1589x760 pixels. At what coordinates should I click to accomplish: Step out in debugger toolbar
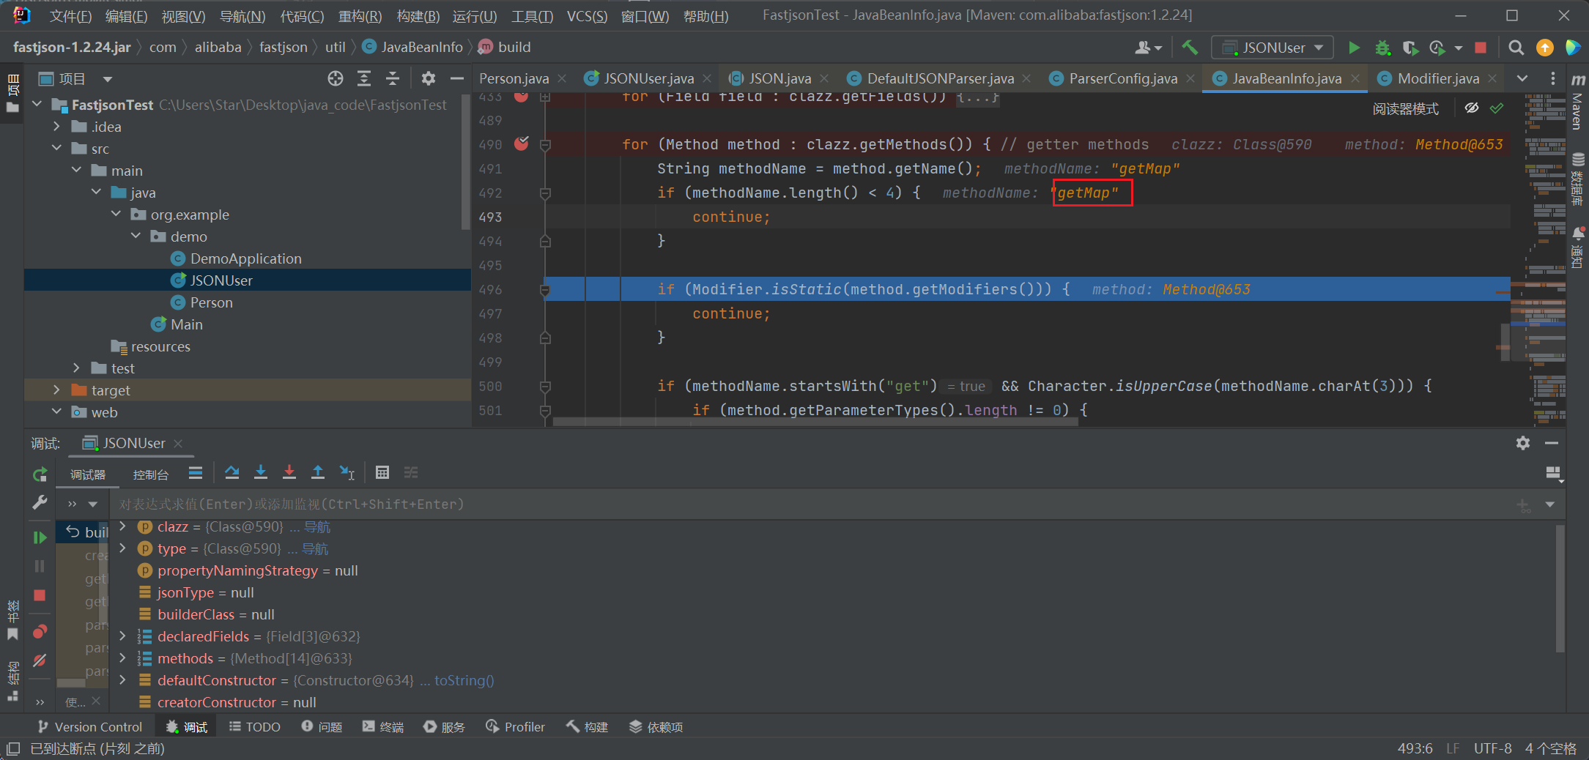coord(318,472)
